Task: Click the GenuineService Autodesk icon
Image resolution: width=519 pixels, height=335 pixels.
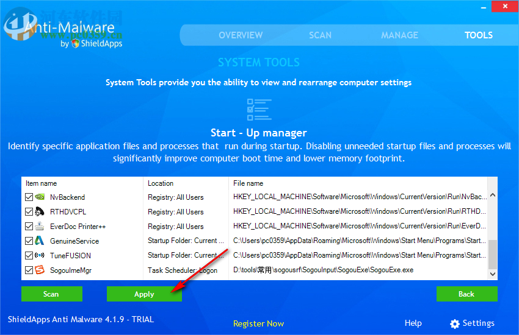Action: coord(40,241)
